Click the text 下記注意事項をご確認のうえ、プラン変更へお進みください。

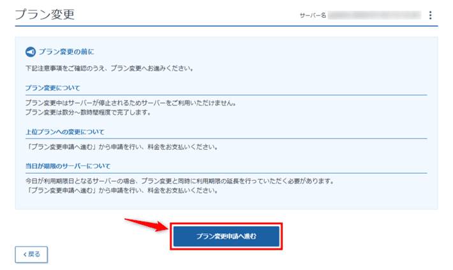click(x=110, y=68)
